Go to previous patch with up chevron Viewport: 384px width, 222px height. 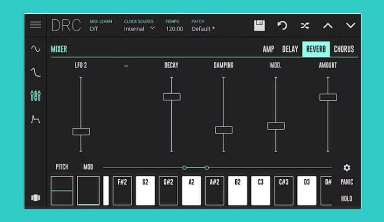point(328,26)
